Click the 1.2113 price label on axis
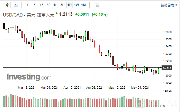Viewport: 180px width, 112px height. [x=167, y=67]
